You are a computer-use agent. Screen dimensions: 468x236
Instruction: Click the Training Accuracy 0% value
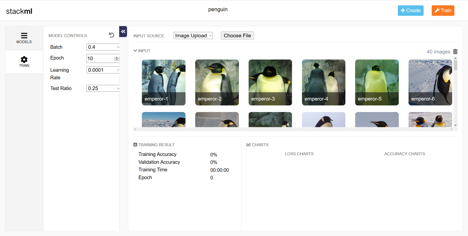click(214, 155)
